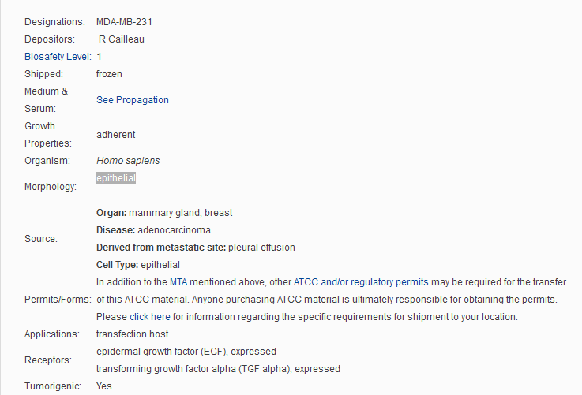Click the 'Cell Type: epithelial' line
The height and width of the screenshot is (395, 582).
click(138, 265)
